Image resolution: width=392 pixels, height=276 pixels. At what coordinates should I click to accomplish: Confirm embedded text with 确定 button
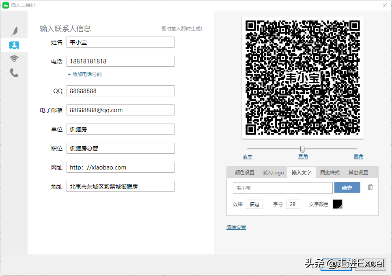coord(347,187)
